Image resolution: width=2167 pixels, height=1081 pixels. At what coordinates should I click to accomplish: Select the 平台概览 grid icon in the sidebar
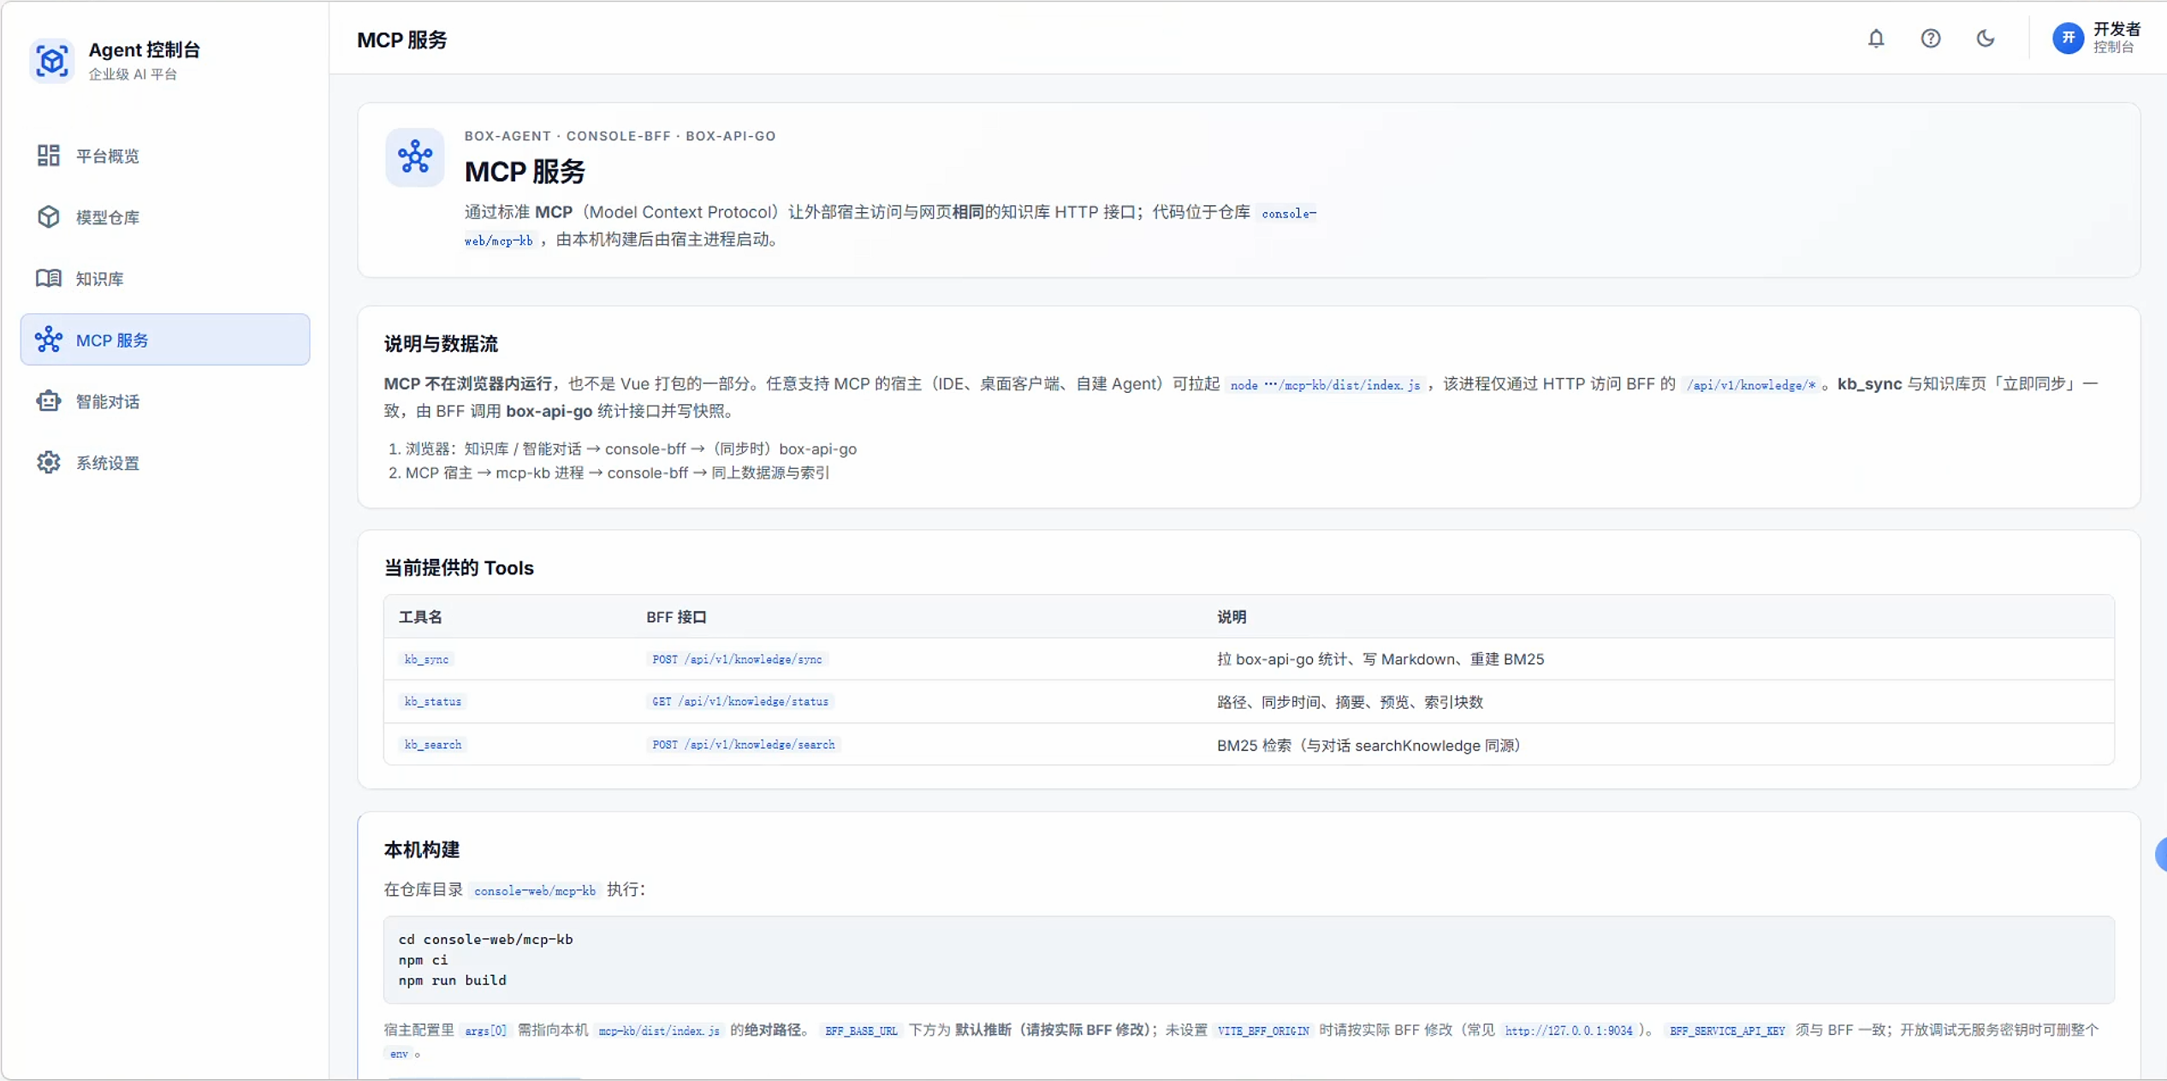[48, 156]
